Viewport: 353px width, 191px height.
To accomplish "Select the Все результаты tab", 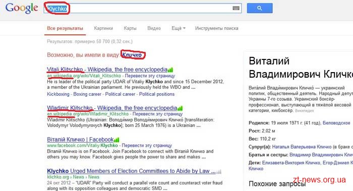I will pyautogui.click(x=65, y=28).
